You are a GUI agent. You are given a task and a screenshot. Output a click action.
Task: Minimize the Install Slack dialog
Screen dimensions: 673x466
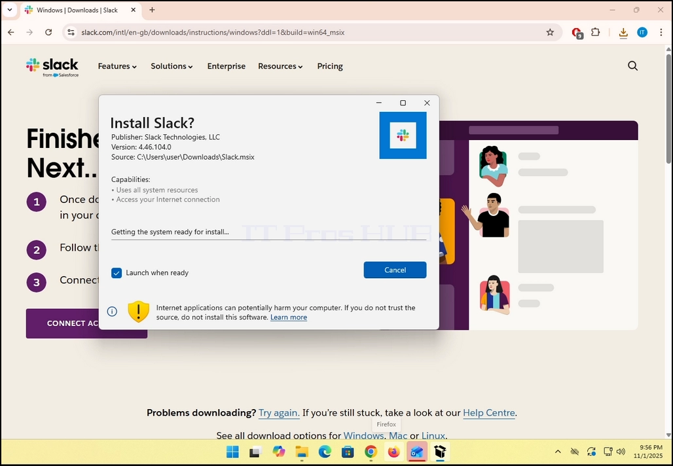click(x=379, y=103)
